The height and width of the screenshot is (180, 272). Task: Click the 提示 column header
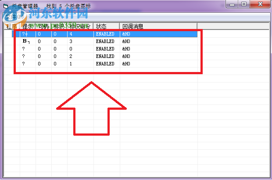[x=28, y=26]
